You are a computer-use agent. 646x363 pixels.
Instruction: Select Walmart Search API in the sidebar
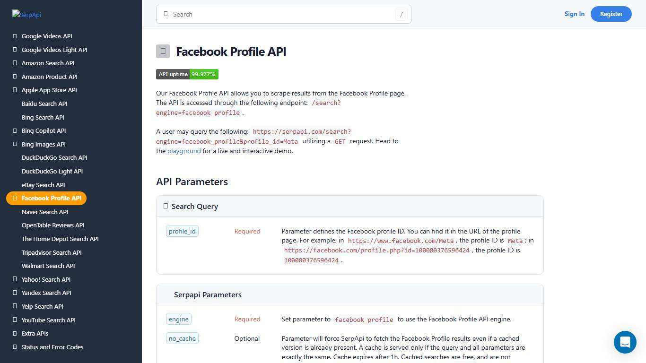click(48, 266)
